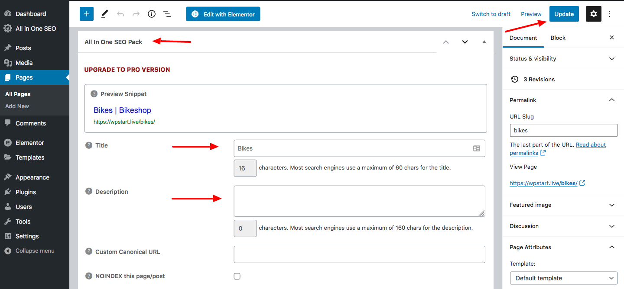Expand the Featured image section
This screenshot has width=624, height=289.
tap(611, 205)
